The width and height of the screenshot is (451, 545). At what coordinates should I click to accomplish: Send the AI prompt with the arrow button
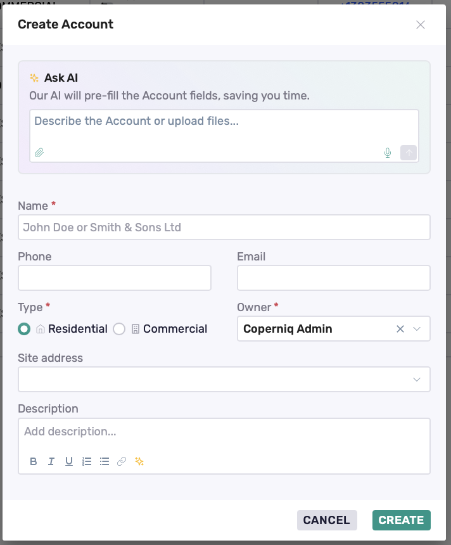[x=409, y=153]
